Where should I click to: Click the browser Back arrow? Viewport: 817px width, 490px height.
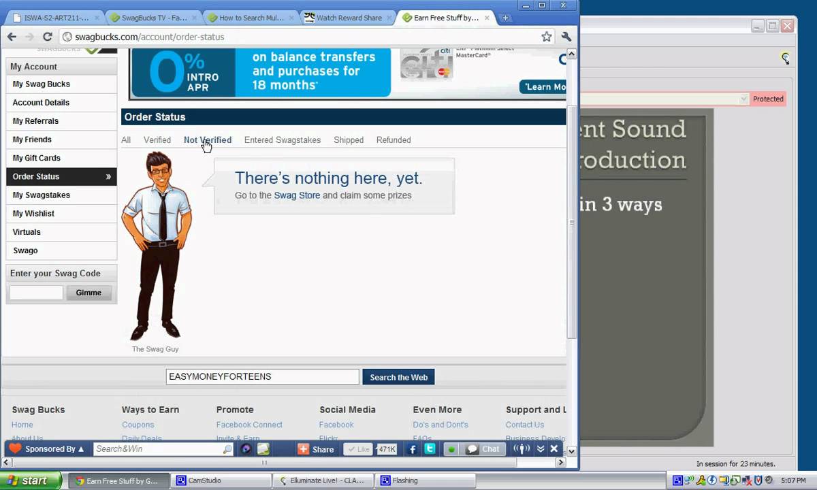tap(12, 37)
